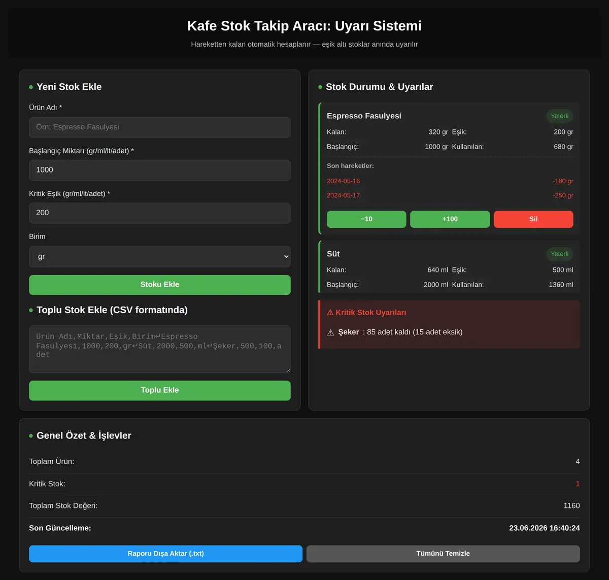Click the Yeterli badge on Espresso Fasulyesi
The height and width of the screenshot is (580, 609).
point(560,116)
